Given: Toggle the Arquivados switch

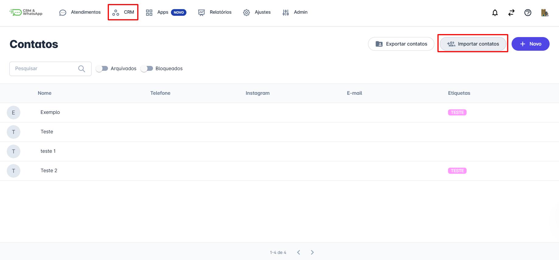Looking at the screenshot, I should point(102,69).
